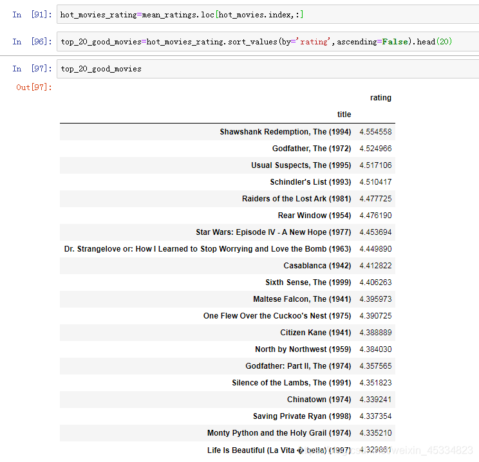Select the In [97] prompt label

coord(32,69)
